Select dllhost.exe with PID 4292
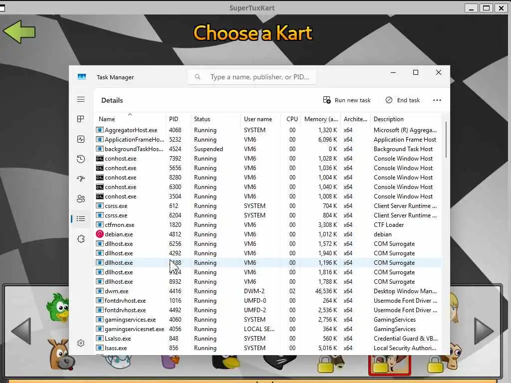 coord(119,253)
